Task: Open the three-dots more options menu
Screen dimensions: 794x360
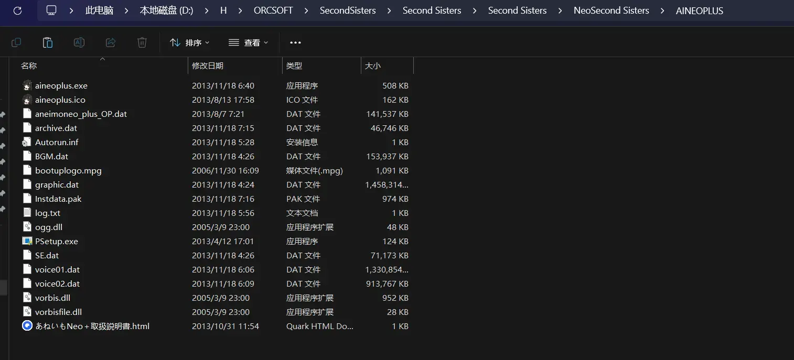Action: 296,42
